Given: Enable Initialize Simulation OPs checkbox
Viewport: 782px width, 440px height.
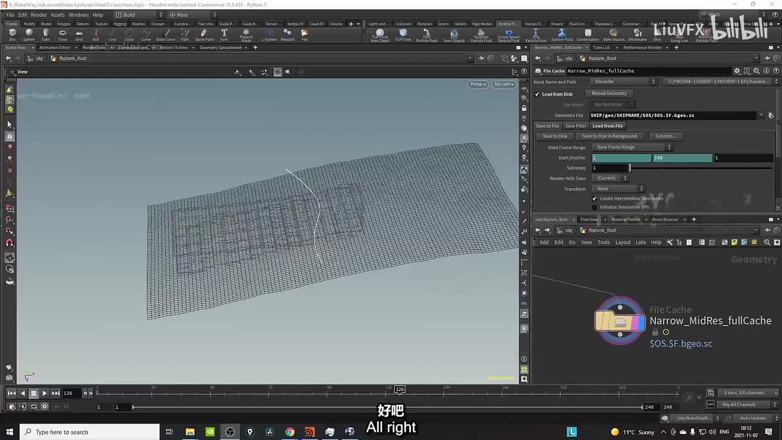Looking at the screenshot, I should tap(594, 207).
